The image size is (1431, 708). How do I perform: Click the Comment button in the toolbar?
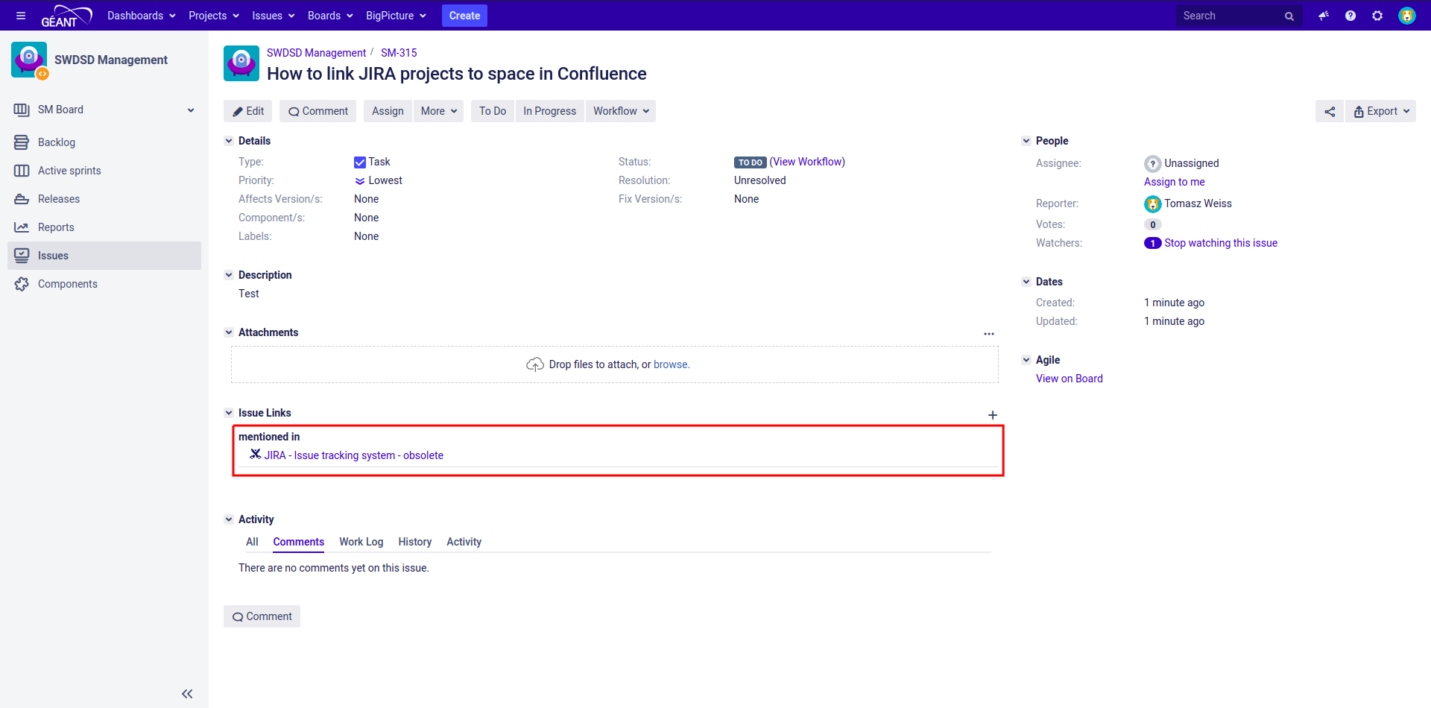pyautogui.click(x=318, y=111)
